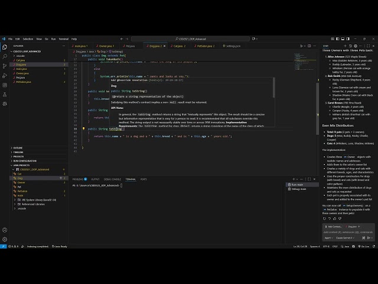Open chat settings gear

click(356, 46)
